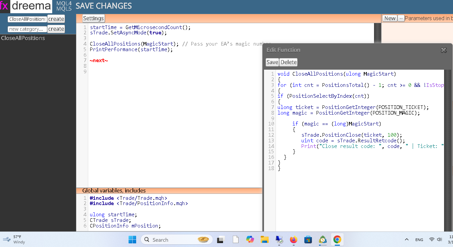Select CloseAllPositions in the left list

click(x=23, y=38)
